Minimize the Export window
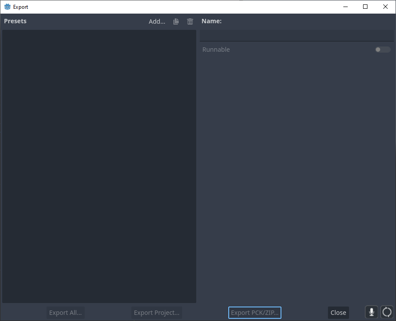 346,7
